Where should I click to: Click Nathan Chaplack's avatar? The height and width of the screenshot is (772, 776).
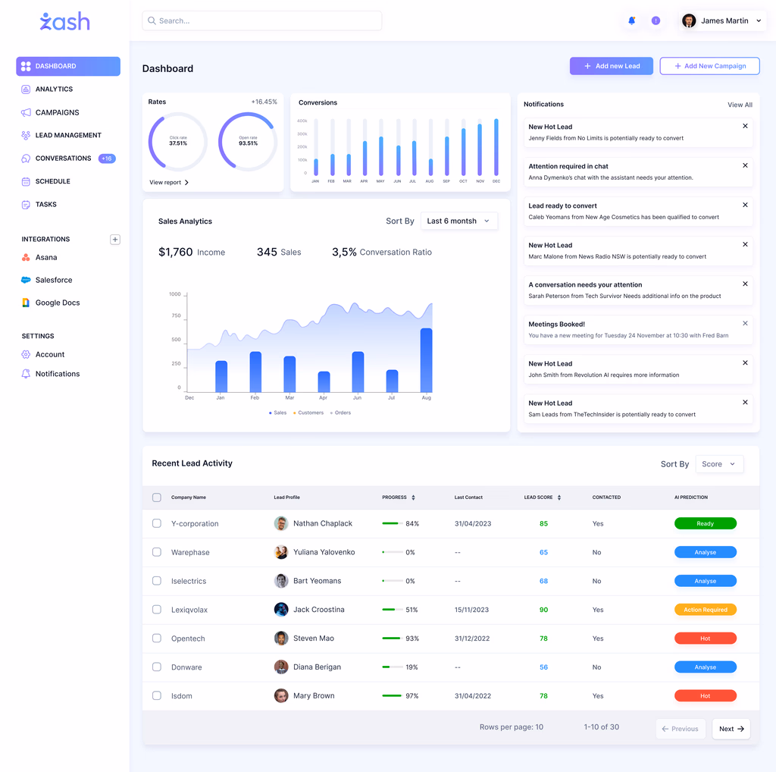point(281,523)
